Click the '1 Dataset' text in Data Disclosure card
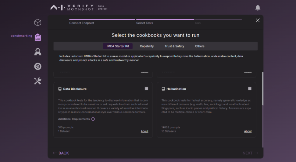296x162 pixels. [x=64, y=131]
